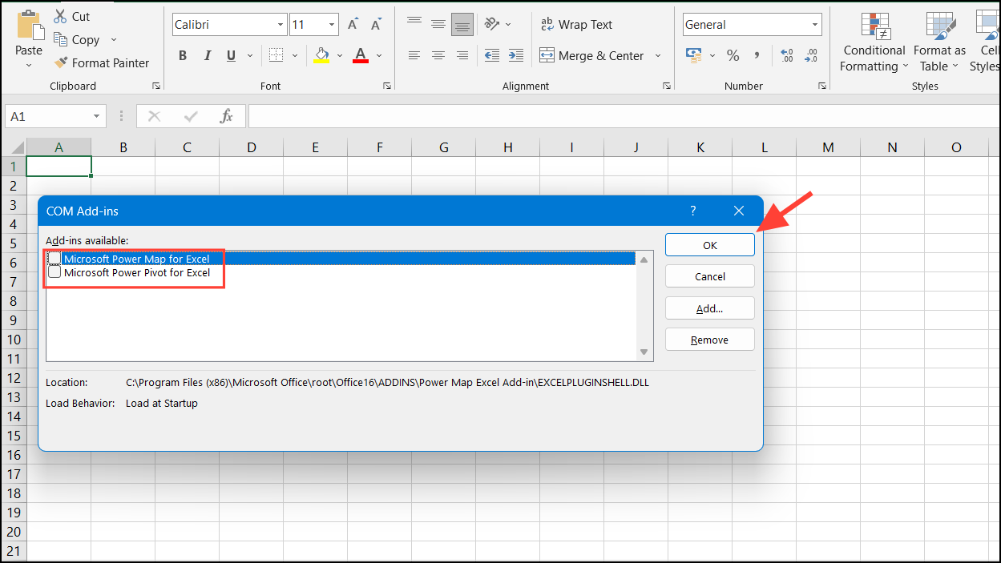Toggle underline formatting

(232, 56)
